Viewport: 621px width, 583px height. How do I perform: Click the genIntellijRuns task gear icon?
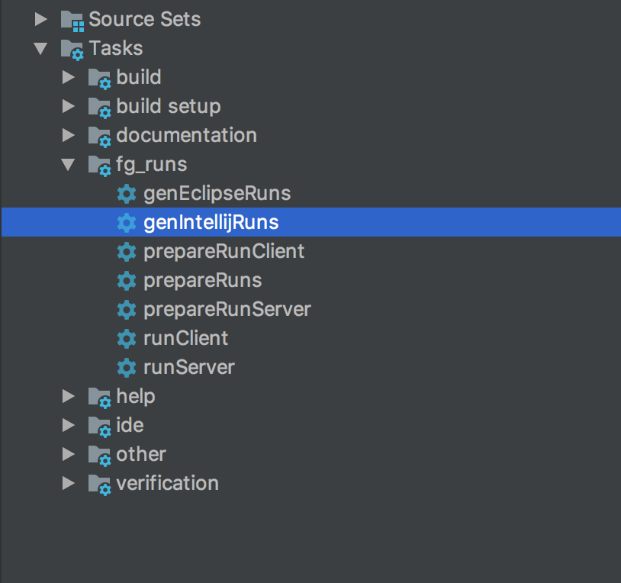[127, 222]
